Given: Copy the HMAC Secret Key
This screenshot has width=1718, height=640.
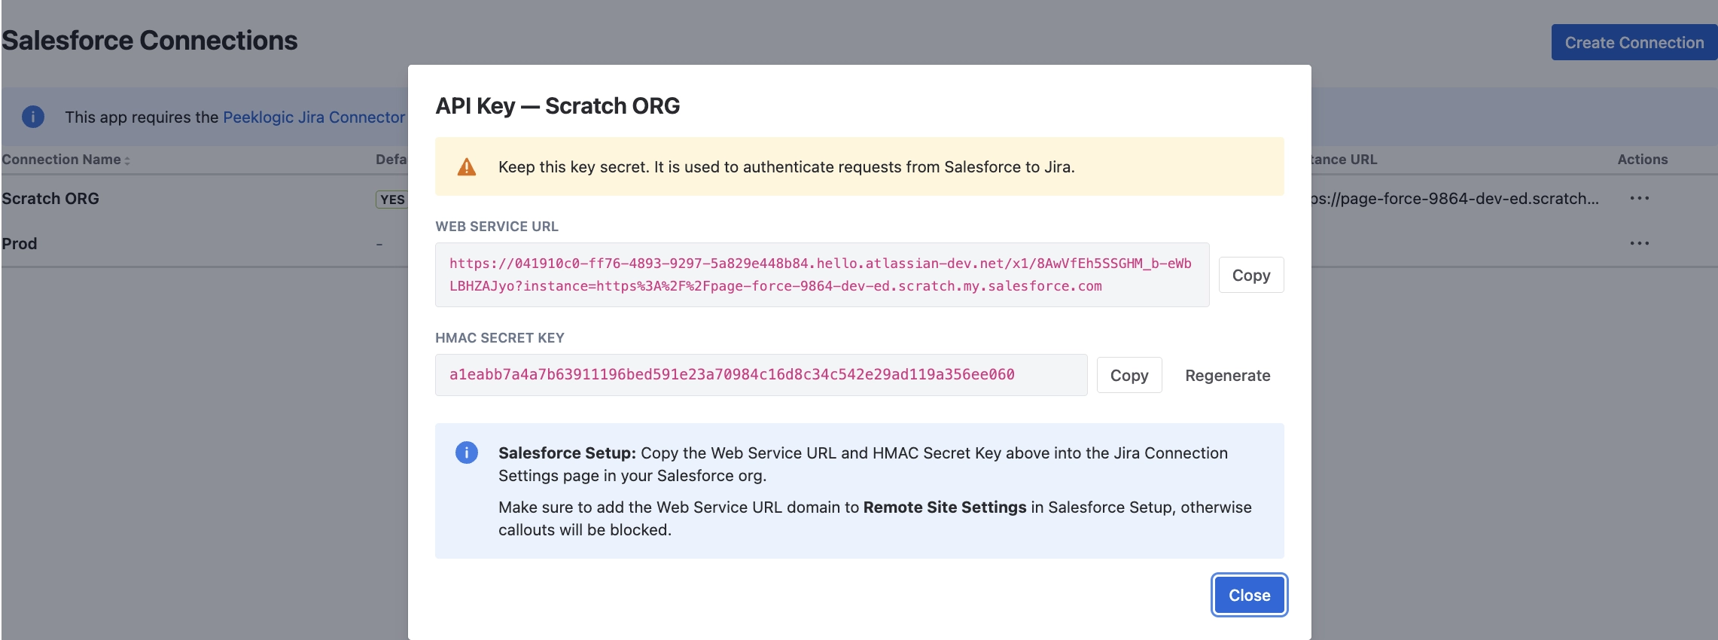Looking at the screenshot, I should tap(1129, 375).
